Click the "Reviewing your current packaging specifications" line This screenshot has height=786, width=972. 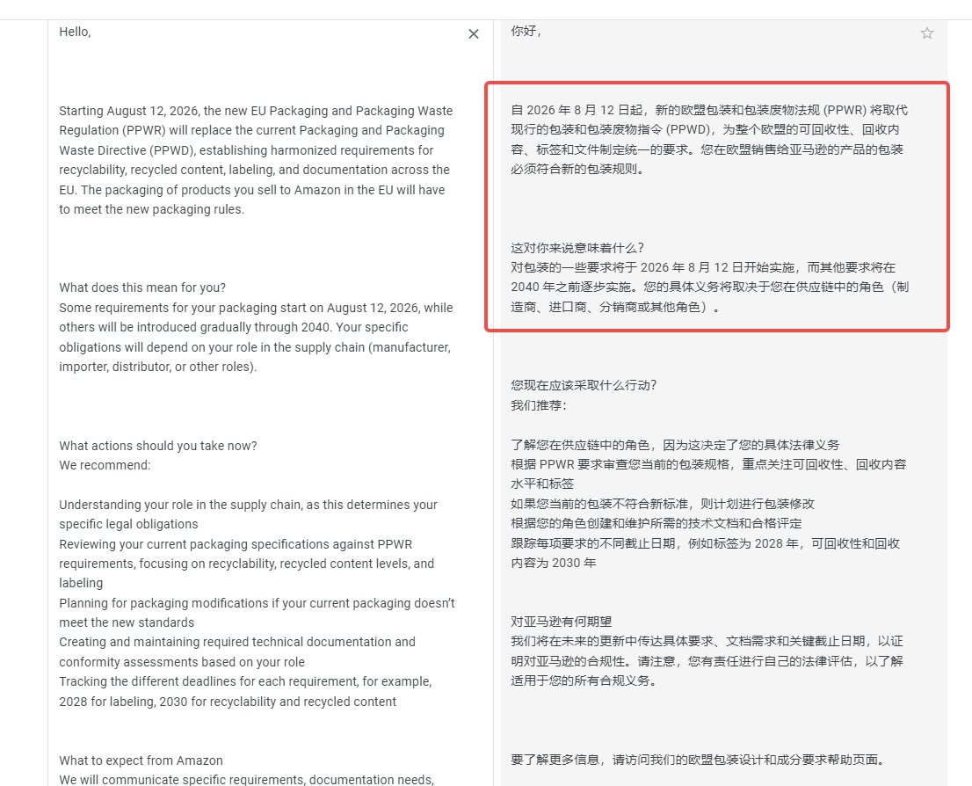(x=248, y=544)
